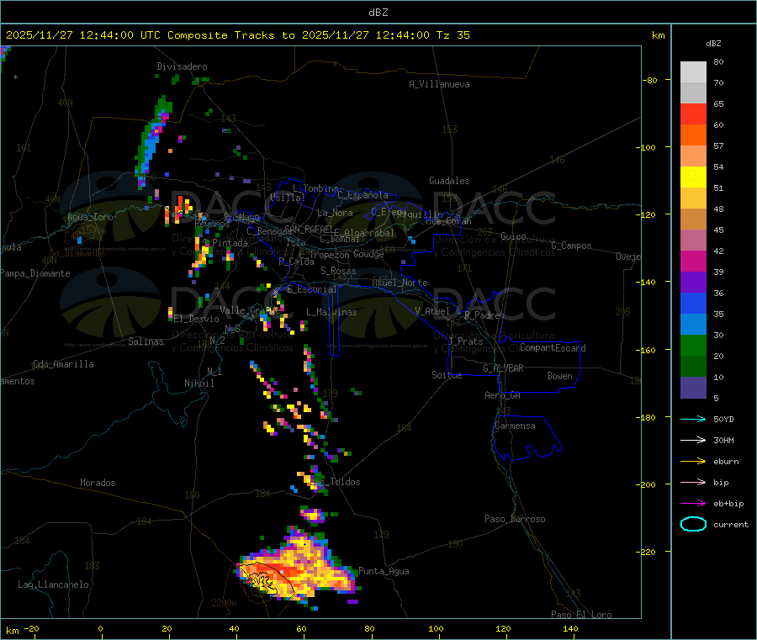Image resolution: width=757 pixels, height=640 pixels.
Task: Select the purple 36–39 dBZ color band
Action: [693, 283]
